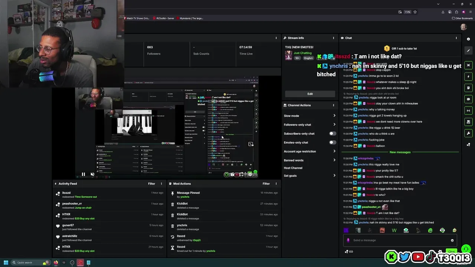This screenshot has height=267, width=475.
Task: Click the emoji picker in chat input
Action: coord(452,240)
